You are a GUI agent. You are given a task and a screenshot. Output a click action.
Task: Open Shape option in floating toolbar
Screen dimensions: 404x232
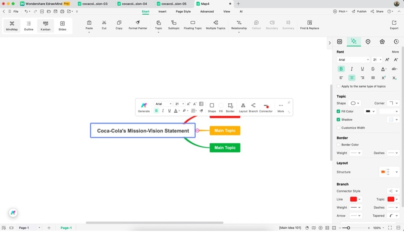coord(212,107)
